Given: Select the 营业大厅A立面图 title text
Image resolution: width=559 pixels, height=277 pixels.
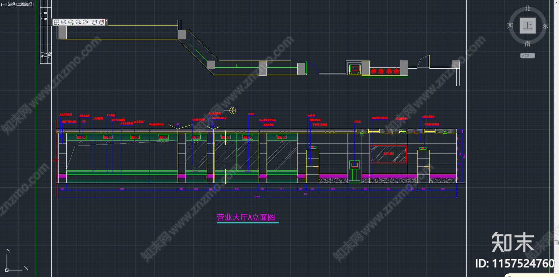Looking at the screenshot, I should pyautogui.click(x=246, y=217).
